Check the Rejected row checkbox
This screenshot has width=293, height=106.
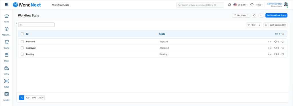tap(22, 41)
